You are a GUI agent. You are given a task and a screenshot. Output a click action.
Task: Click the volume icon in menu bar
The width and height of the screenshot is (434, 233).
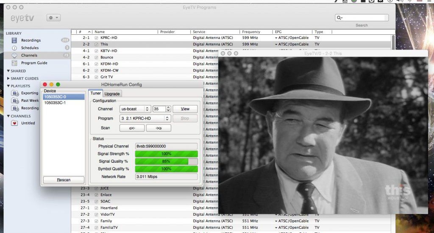coord(400,1)
